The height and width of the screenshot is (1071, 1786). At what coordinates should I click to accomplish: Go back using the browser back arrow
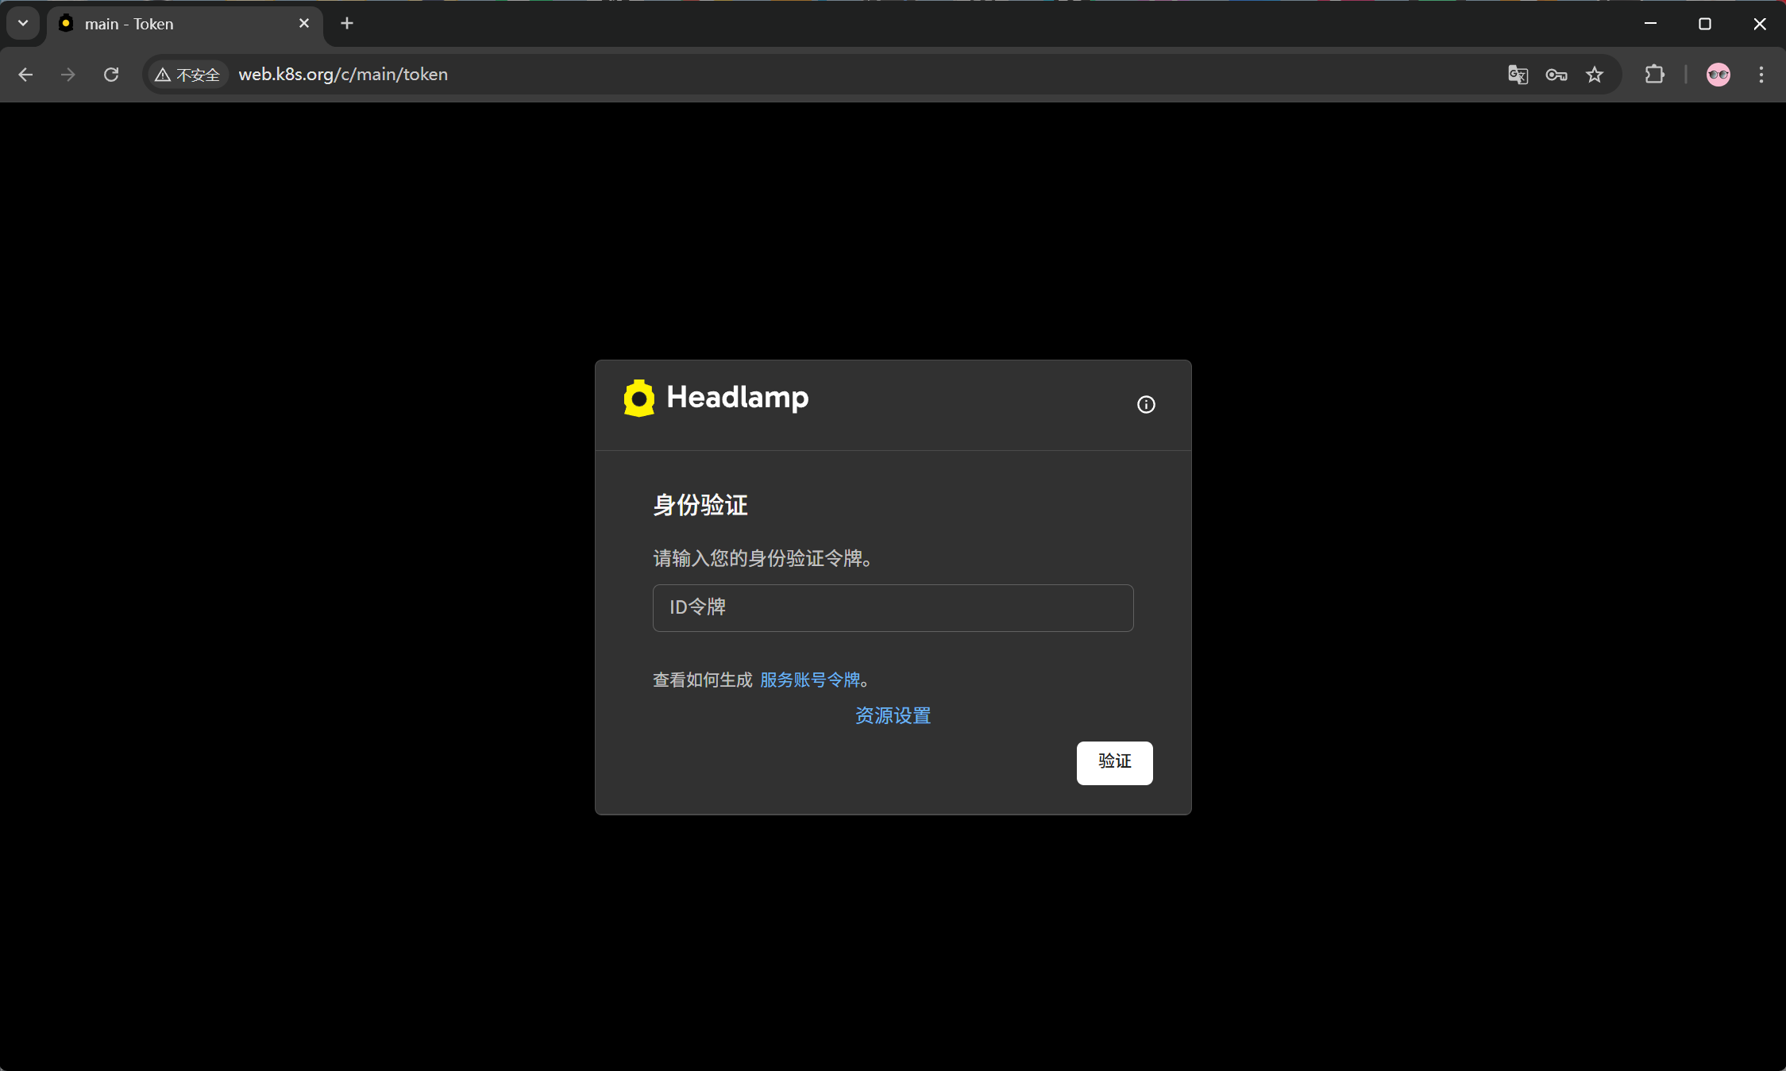pos(25,75)
